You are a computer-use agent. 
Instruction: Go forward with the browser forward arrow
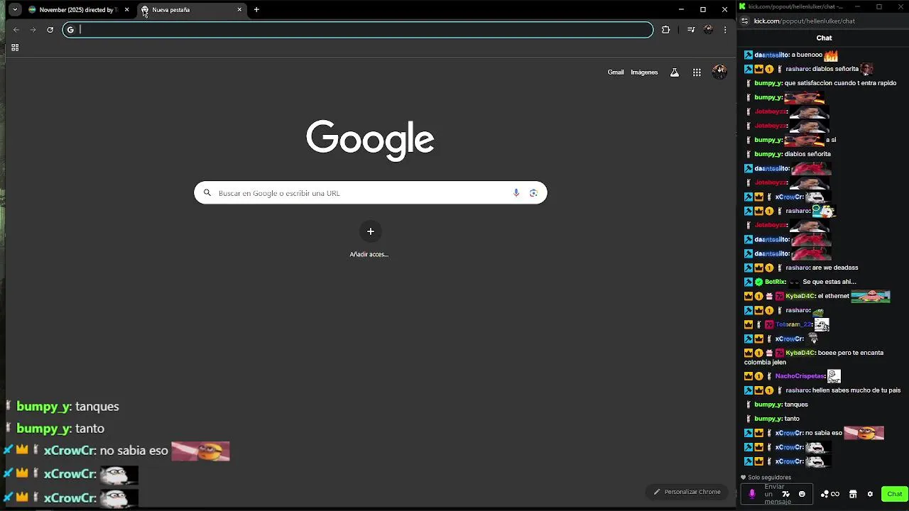pyautogui.click(x=33, y=30)
